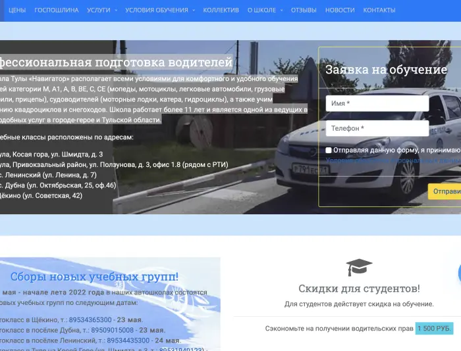The image size is (461, 351).
Task: Go to КОНТАКТЫ
Action: coord(379,11)
